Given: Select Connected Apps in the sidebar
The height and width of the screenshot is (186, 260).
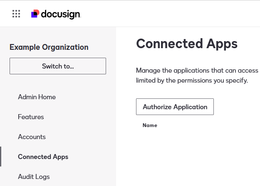Looking at the screenshot, I should 43,157.
